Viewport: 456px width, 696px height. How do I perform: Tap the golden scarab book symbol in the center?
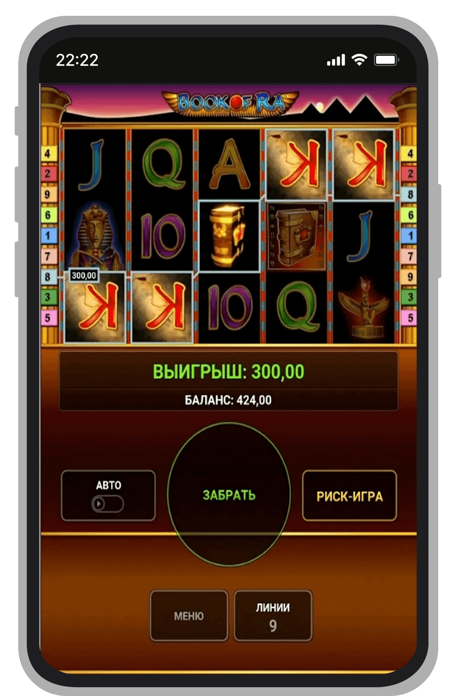pyautogui.click(x=229, y=236)
